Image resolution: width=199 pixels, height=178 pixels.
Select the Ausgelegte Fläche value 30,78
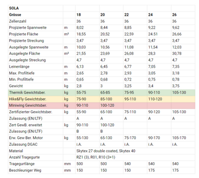coord(177,53)
